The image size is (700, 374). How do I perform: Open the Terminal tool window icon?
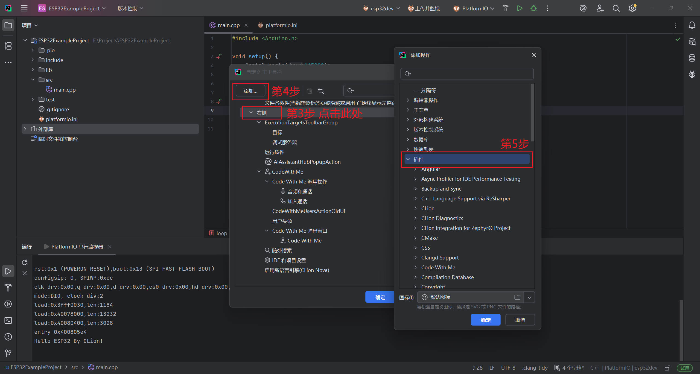[x=8, y=320]
